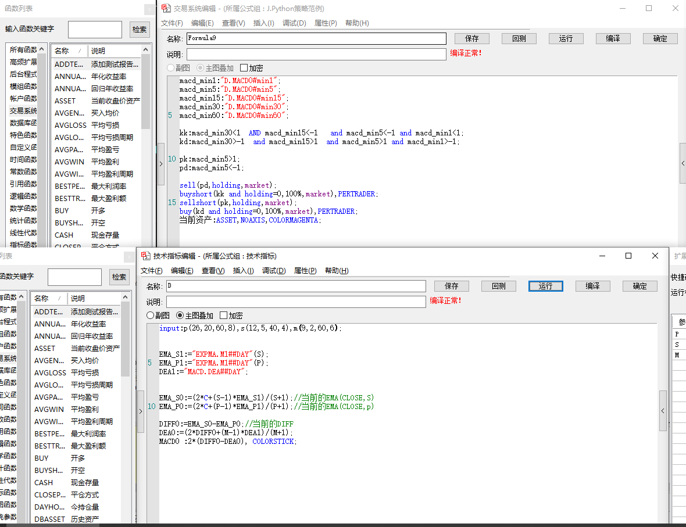
Task: Select DAYHO... 今持仓量 function row
Action: [77, 507]
